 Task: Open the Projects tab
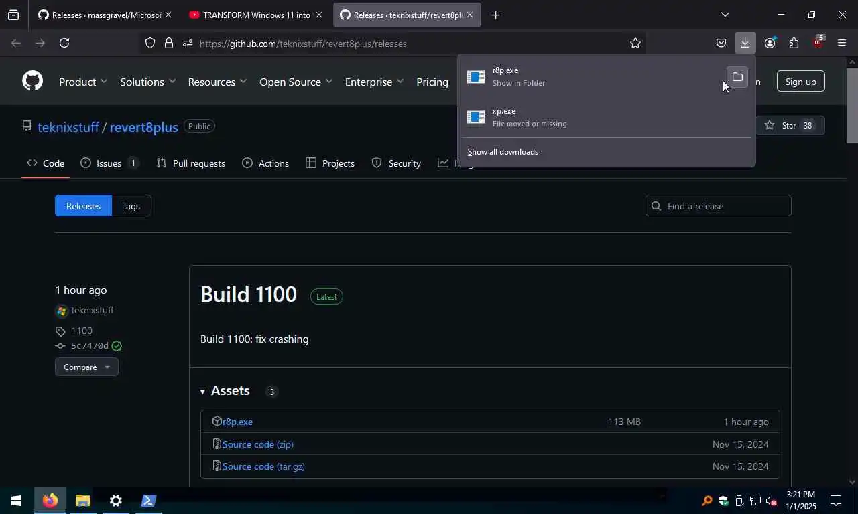[330, 163]
